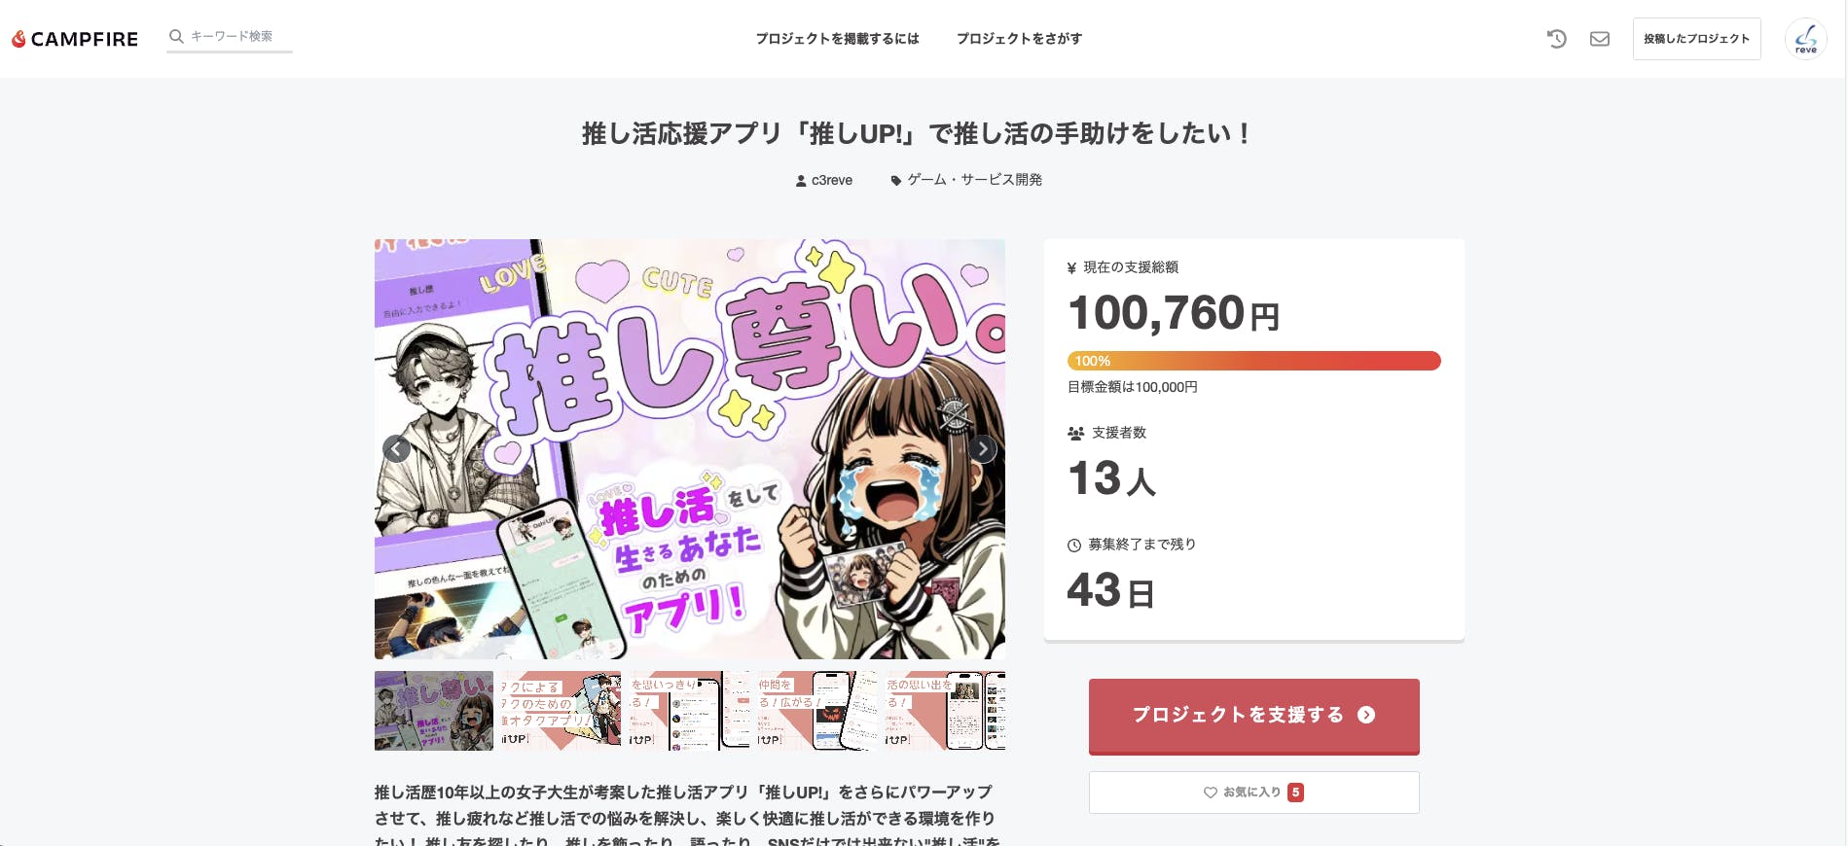Click the 投稿したプロジェクト button
This screenshot has height=846, width=1848.
coord(1696,39)
